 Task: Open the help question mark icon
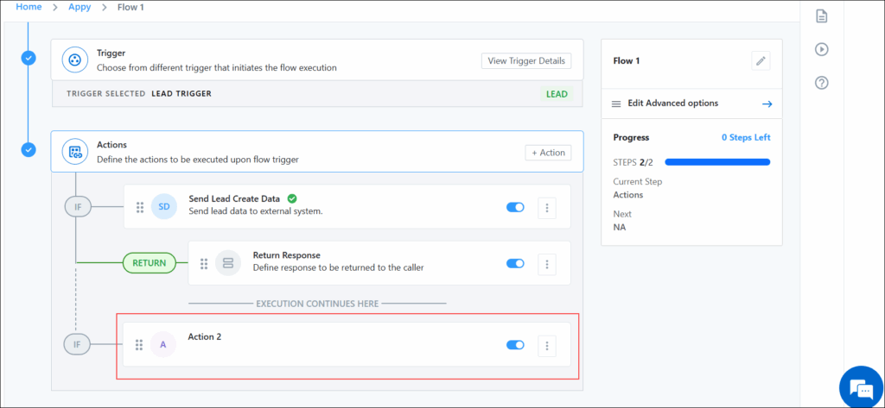(x=822, y=83)
